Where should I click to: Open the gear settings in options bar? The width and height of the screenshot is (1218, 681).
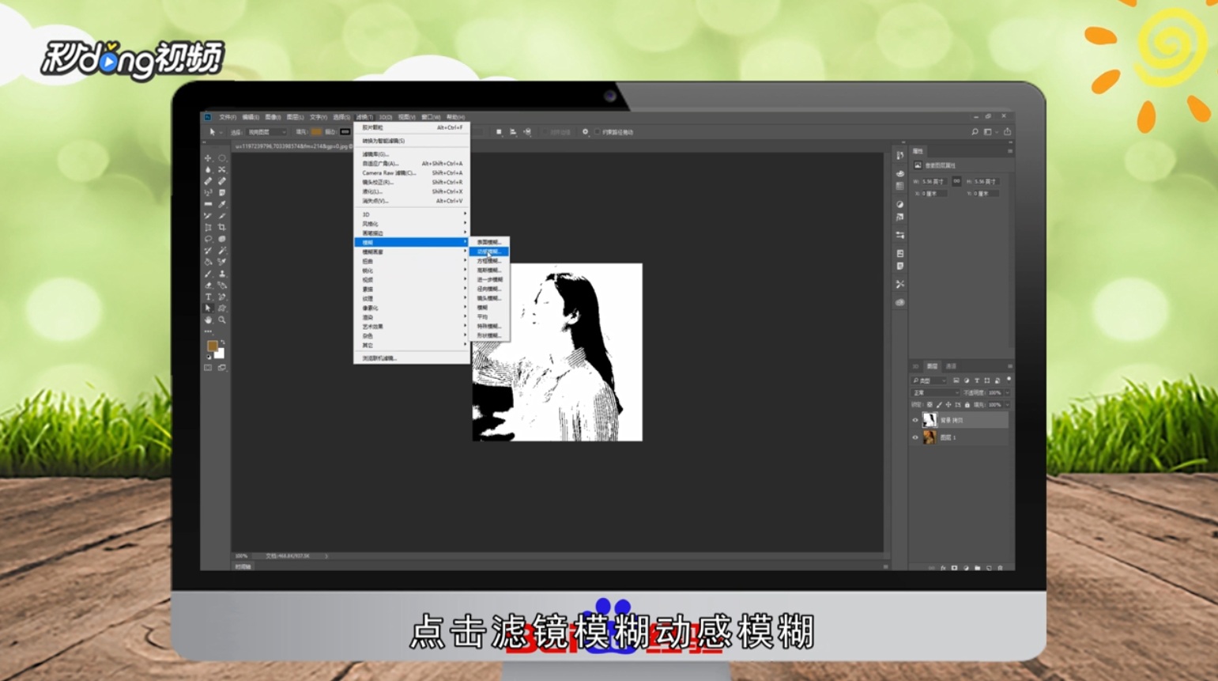[x=585, y=132]
